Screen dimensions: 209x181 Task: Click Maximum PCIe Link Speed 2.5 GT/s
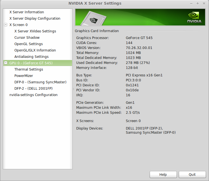pyautogui.click(x=133, y=113)
